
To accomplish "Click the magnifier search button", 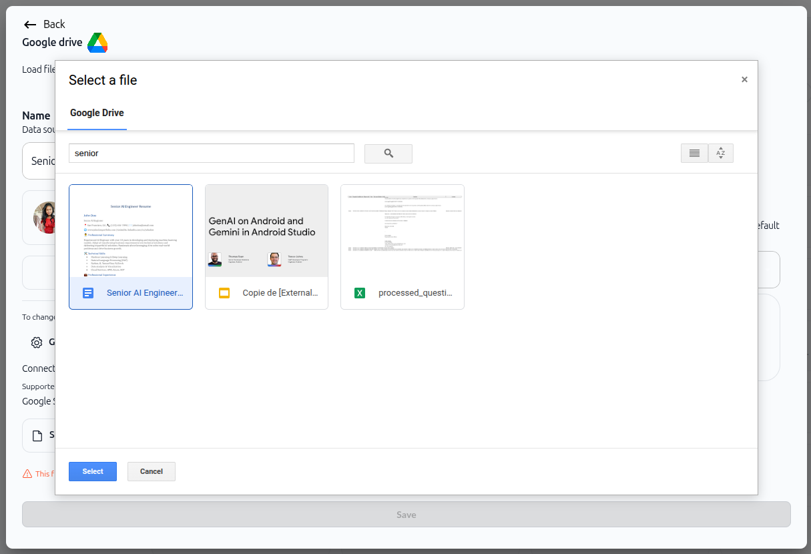I will 388,154.
